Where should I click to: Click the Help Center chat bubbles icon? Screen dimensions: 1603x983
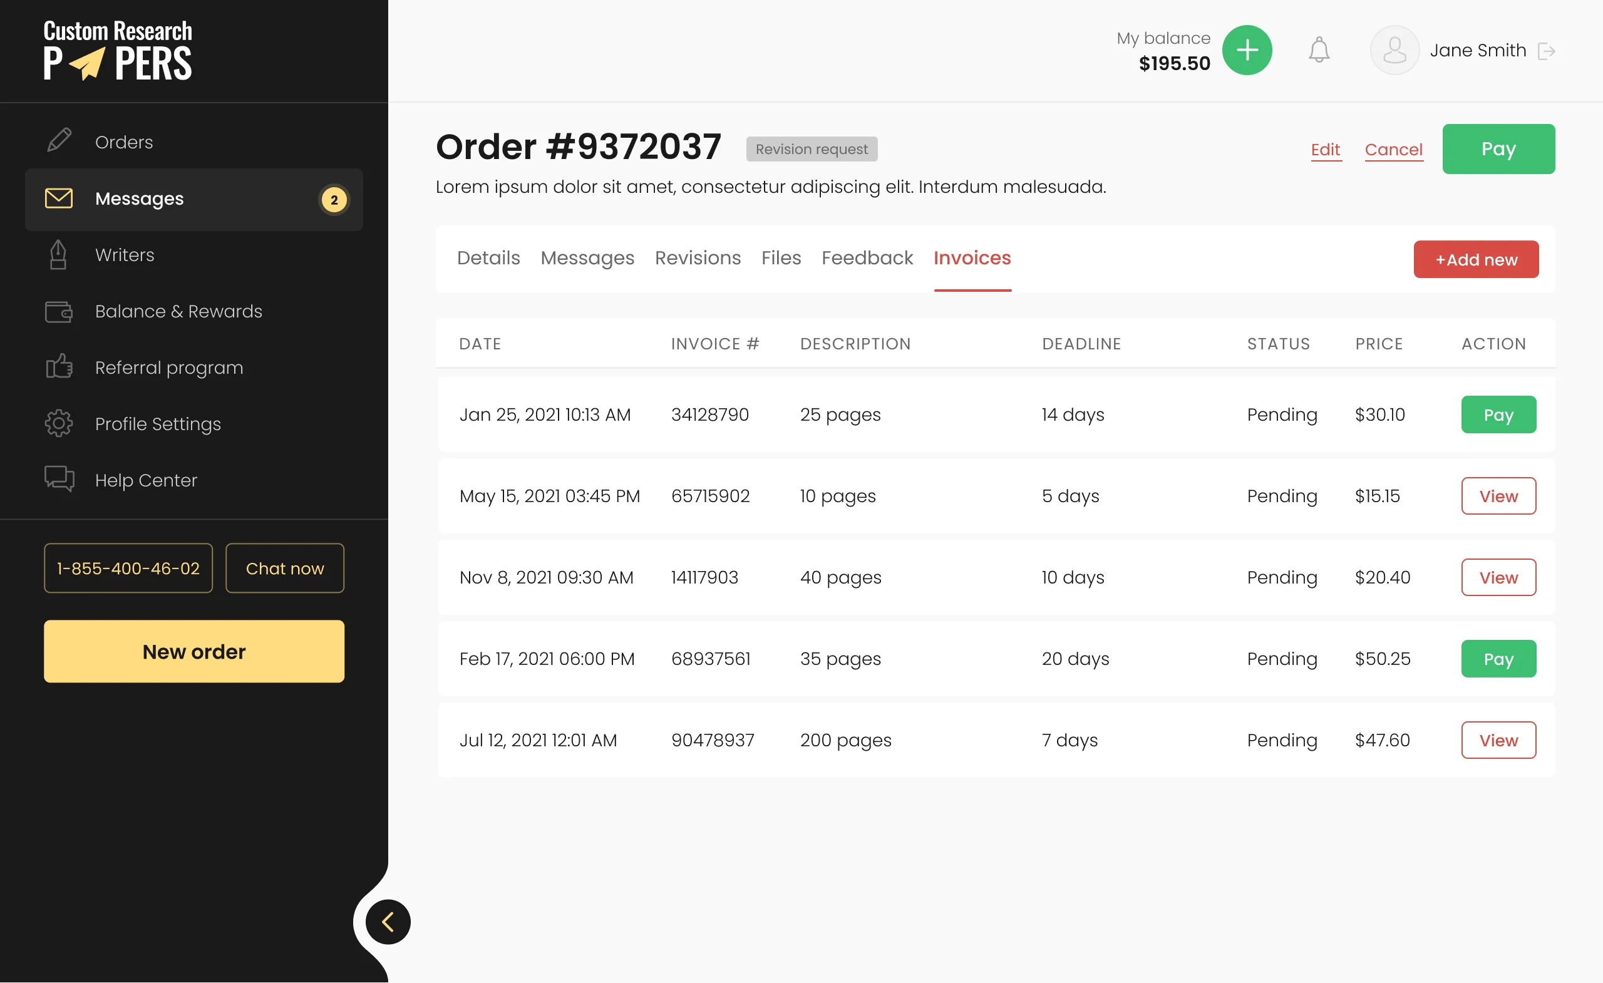[x=59, y=480]
